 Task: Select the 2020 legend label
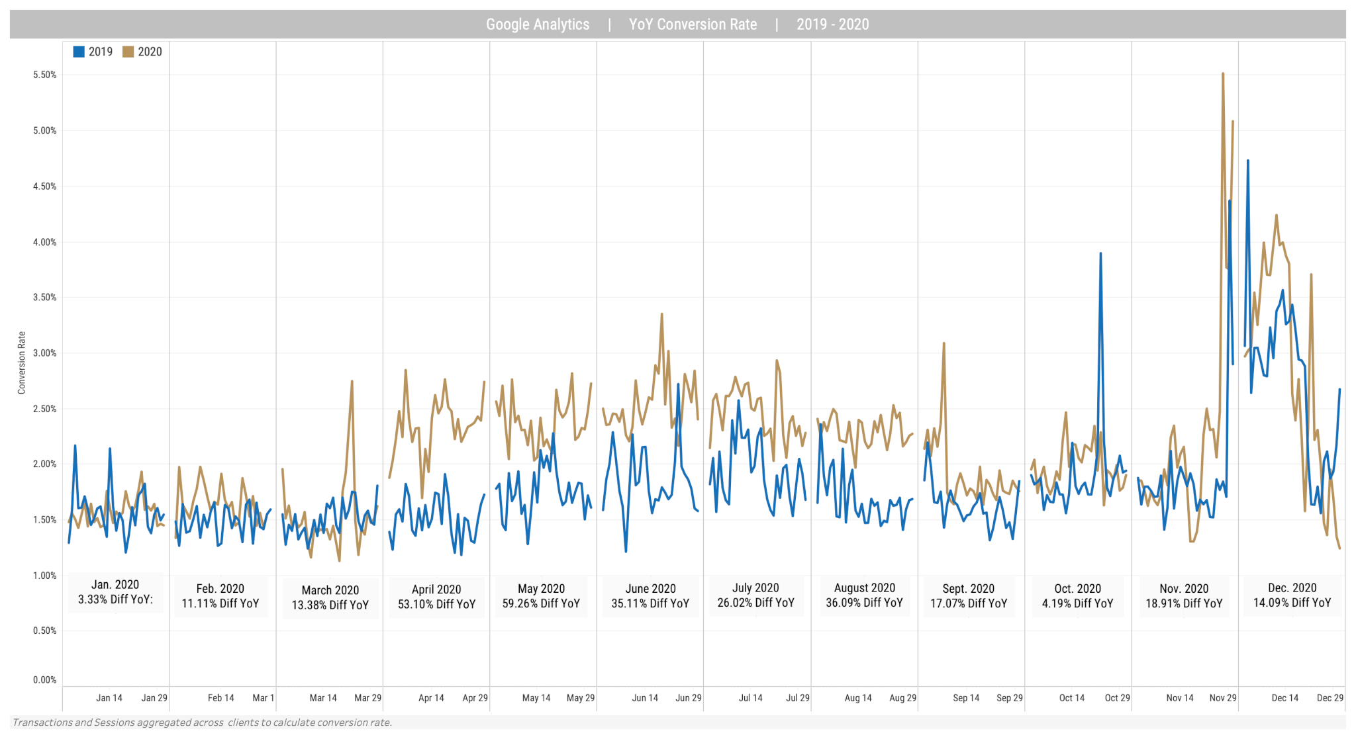point(150,52)
